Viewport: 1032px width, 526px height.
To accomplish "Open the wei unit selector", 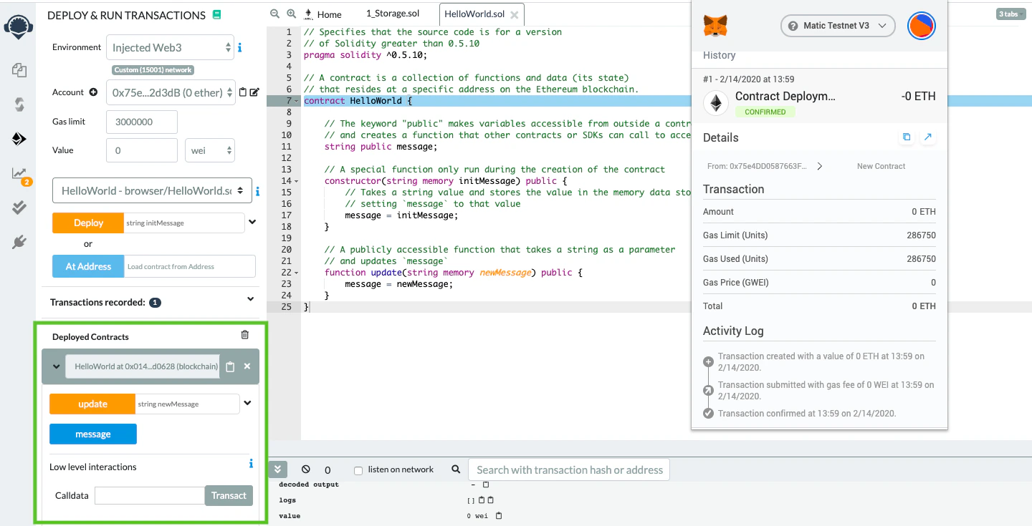I will point(209,150).
